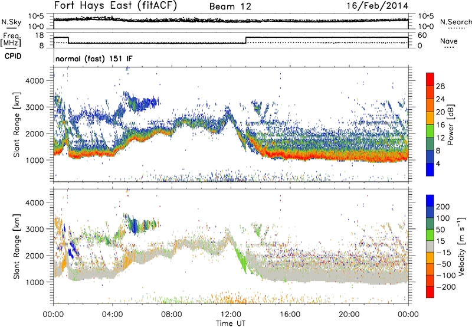The height and width of the screenshot is (327, 472).
Task: Click the power peak near 12:00 UT
Action: (228, 114)
